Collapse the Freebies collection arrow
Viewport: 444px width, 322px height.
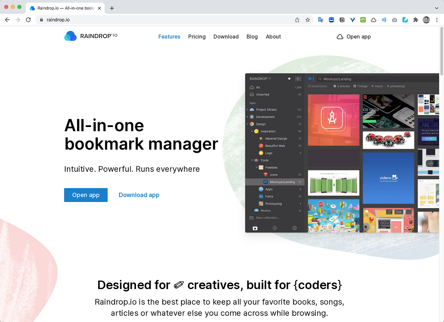(x=256, y=168)
